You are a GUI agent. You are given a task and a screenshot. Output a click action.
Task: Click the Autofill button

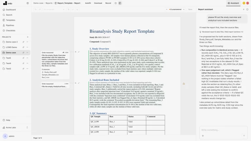click(88, 3)
